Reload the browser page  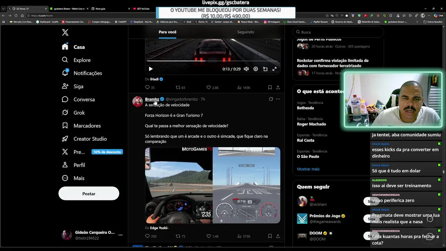pos(16,15)
